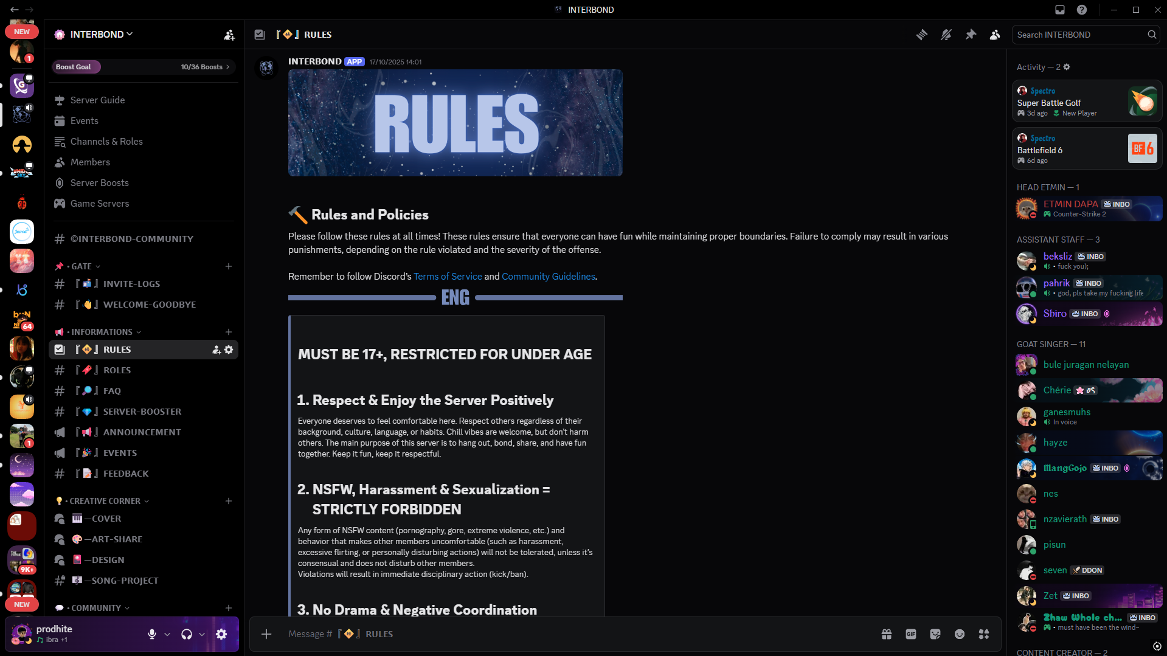Open the ANNOUNCEMENT channel

144,432
